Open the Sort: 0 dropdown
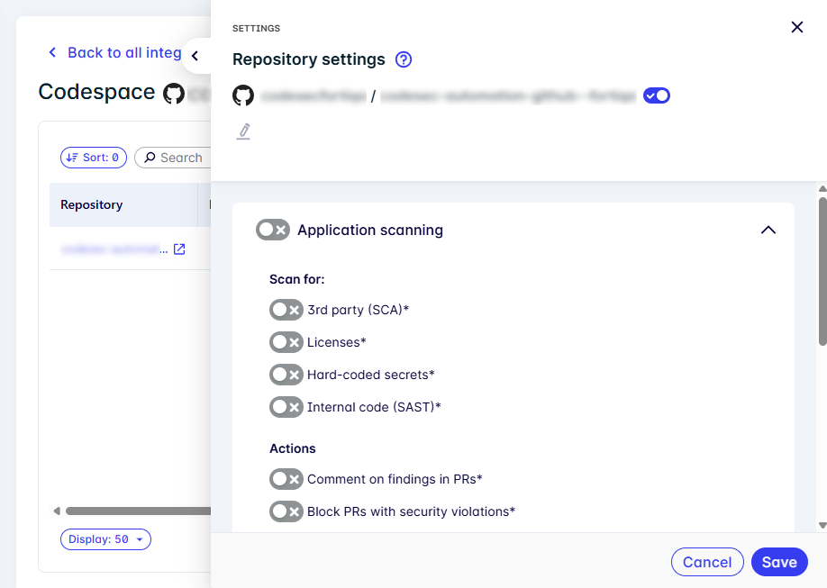Screen dimensions: 827x588 (x=95, y=158)
